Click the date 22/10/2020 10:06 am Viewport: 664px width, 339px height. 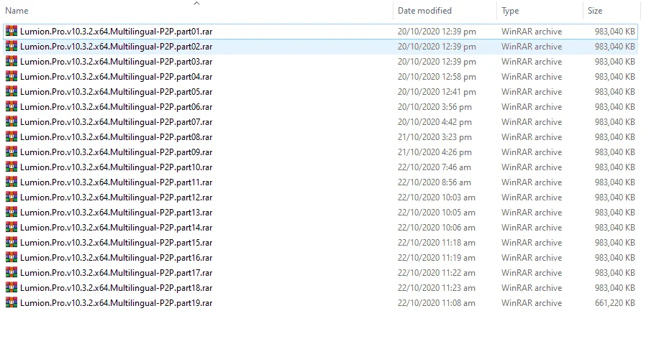coord(436,228)
